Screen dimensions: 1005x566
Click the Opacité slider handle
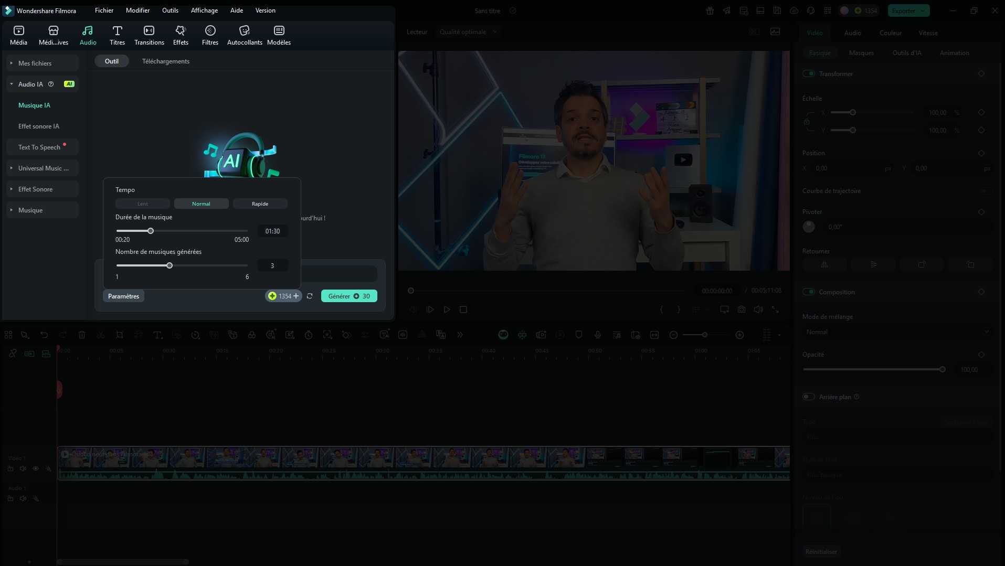pyautogui.click(x=943, y=370)
